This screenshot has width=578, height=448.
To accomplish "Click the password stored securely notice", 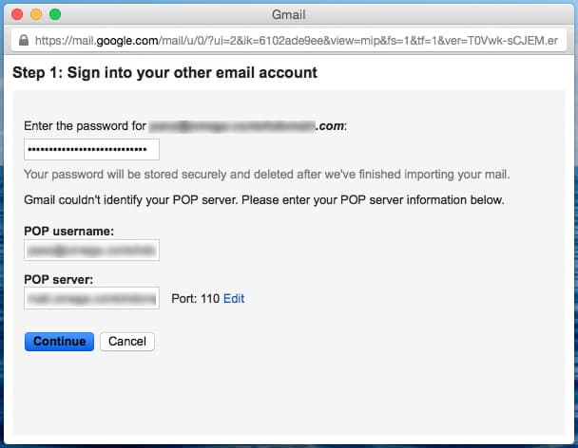I will pyautogui.click(x=266, y=175).
